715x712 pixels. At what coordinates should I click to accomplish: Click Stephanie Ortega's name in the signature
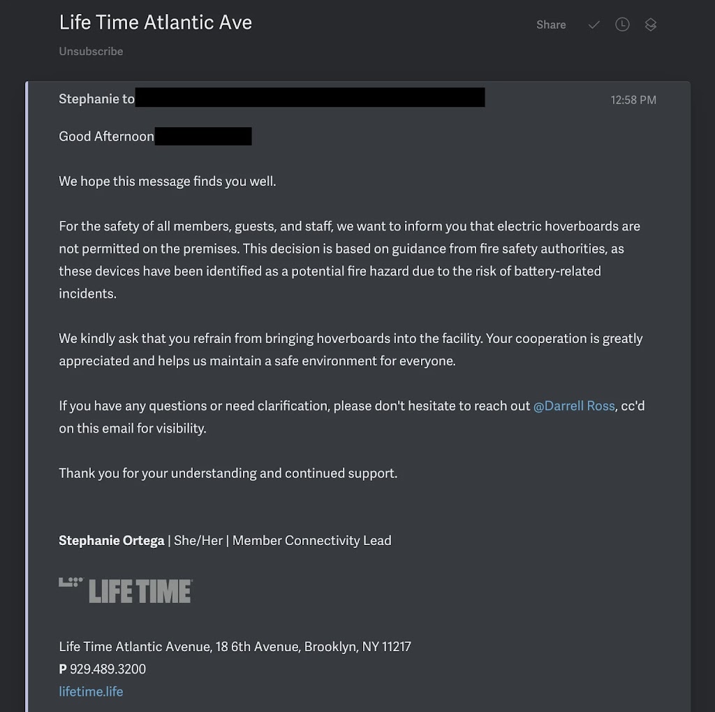click(x=112, y=541)
